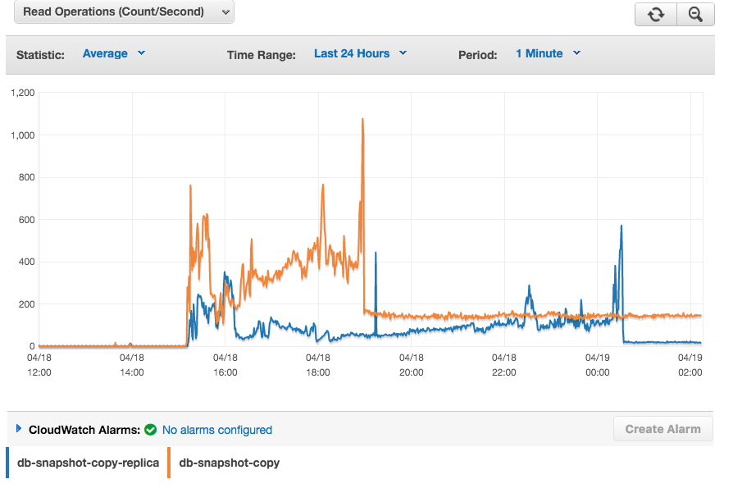Click the green CloudWatch alarm status checkmark

click(151, 430)
